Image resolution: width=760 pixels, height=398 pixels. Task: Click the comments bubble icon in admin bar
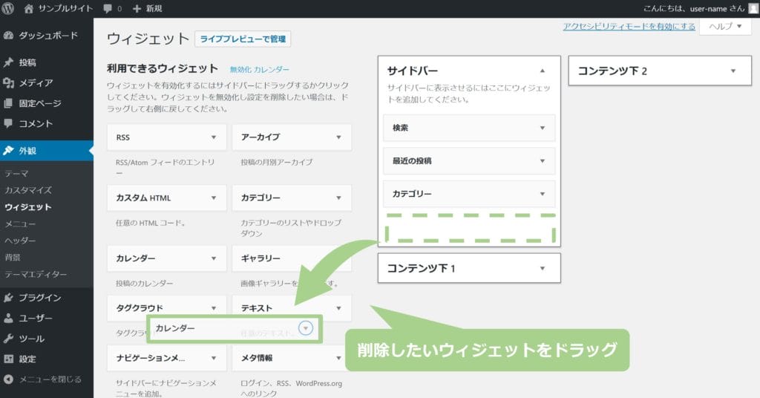coord(108,8)
